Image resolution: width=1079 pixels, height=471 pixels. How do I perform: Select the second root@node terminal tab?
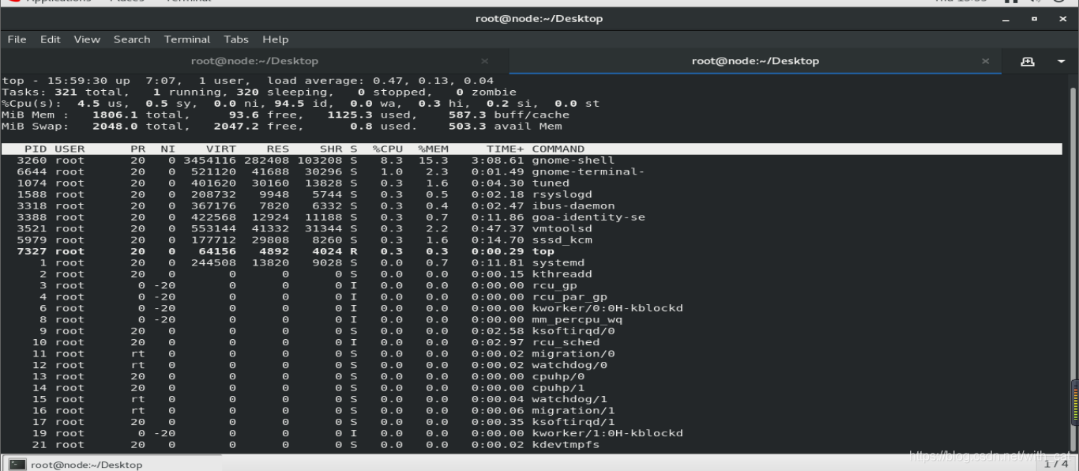point(755,61)
